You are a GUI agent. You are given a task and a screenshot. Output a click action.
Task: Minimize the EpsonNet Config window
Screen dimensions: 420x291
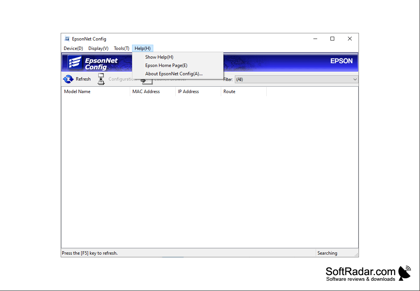point(315,39)
